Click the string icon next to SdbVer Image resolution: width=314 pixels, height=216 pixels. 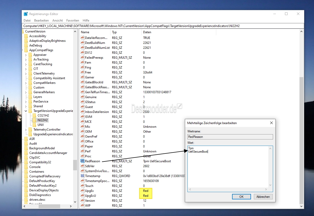pos(82,166)
